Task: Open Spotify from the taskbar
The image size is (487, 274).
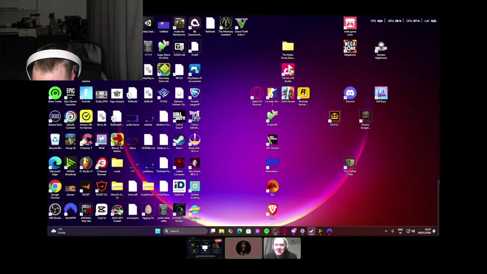Action: point(266,231)
